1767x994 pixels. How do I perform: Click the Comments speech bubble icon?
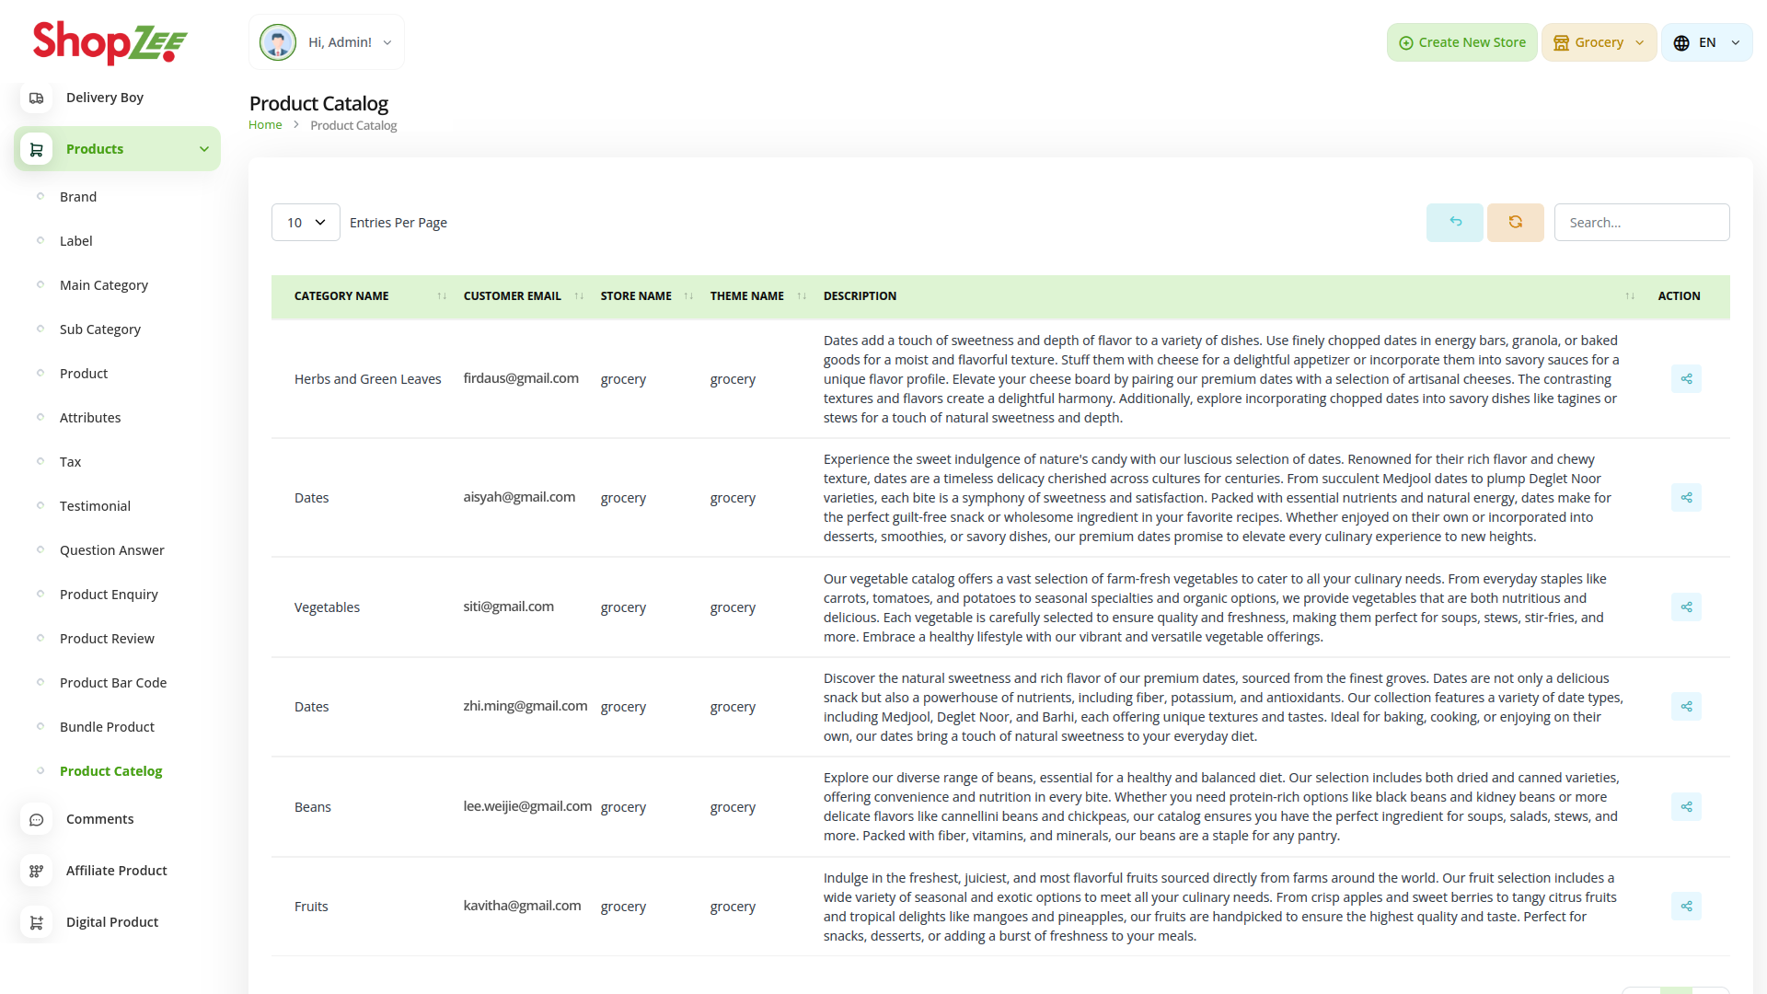37,819
